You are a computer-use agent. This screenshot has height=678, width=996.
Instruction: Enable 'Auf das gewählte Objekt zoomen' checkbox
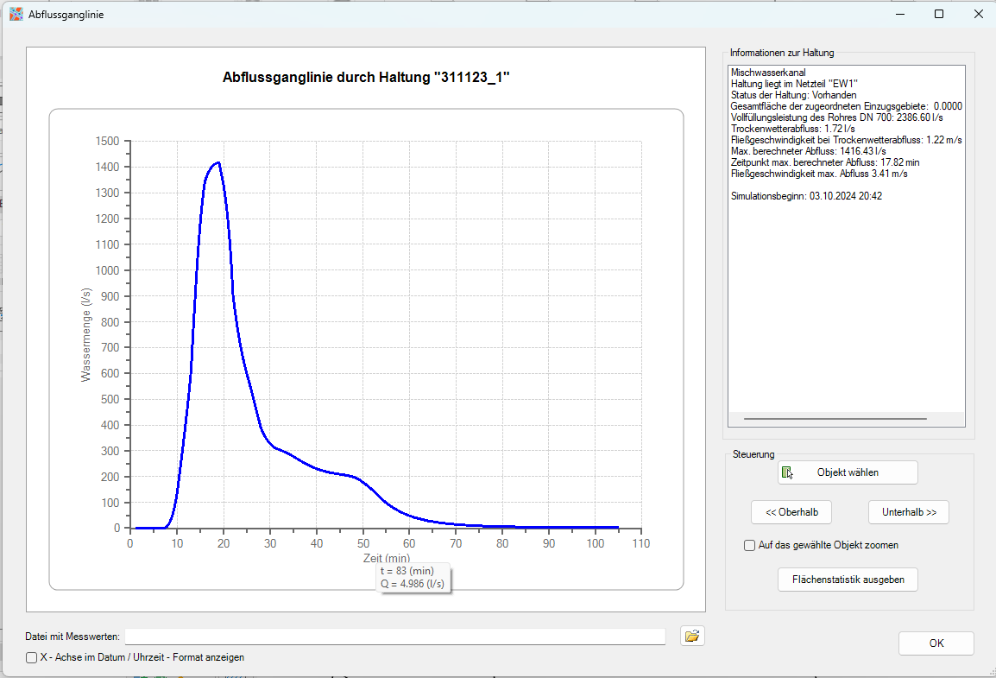(749, 546)
